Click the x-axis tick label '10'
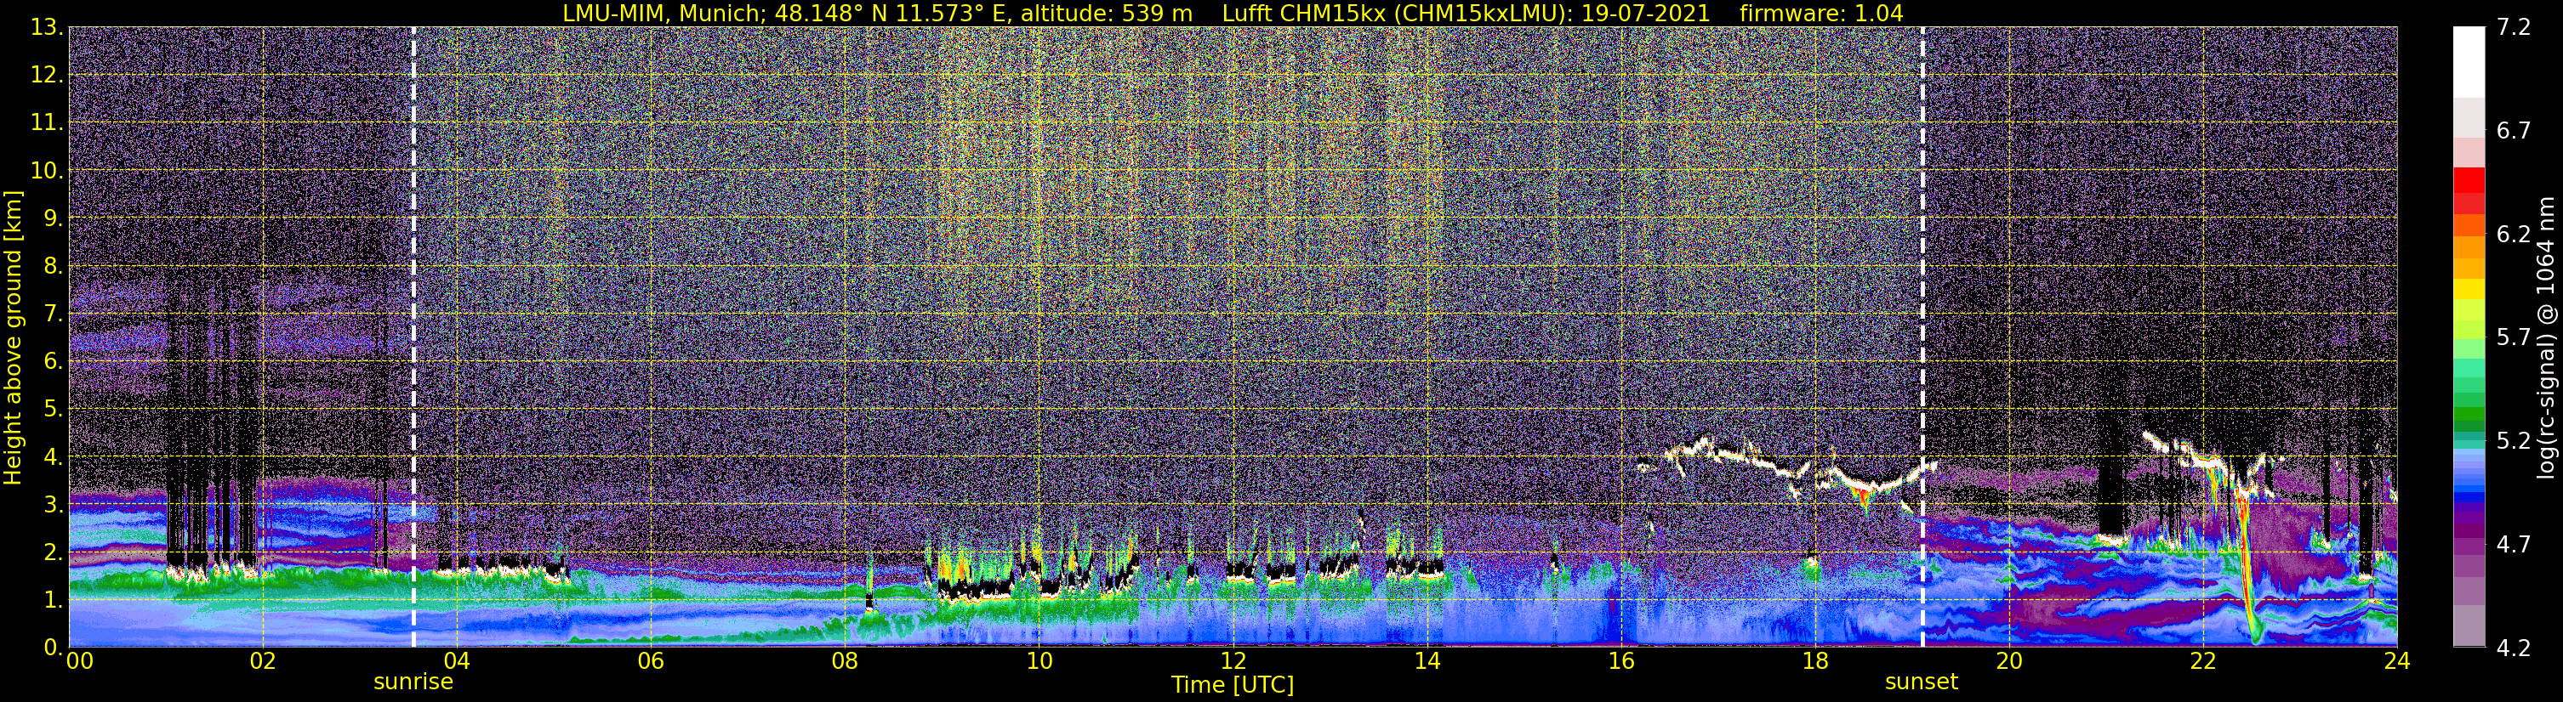Screen dimensions: 2563x702 pyautogui.click(x=1039, y=662)
